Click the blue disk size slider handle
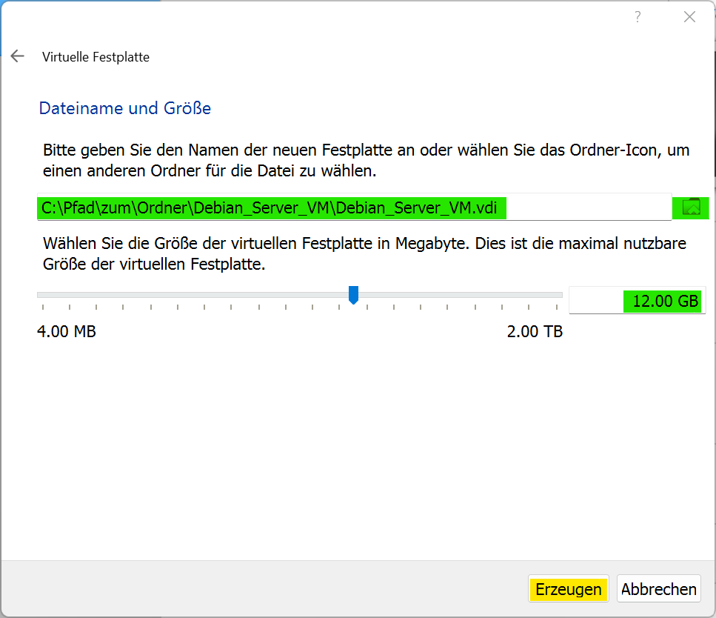Viewport: 716px width, 618px height. [x=353, y=295]
